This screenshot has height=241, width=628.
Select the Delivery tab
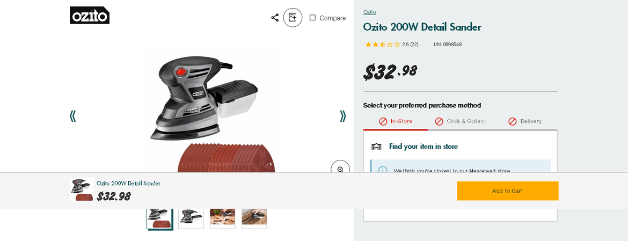[x=525, y=121]
